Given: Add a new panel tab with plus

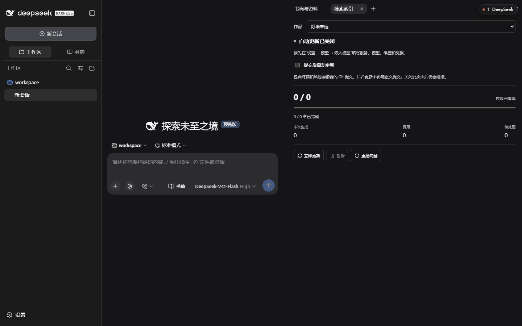Looking at the screenshot, I should tap(373, 9).
